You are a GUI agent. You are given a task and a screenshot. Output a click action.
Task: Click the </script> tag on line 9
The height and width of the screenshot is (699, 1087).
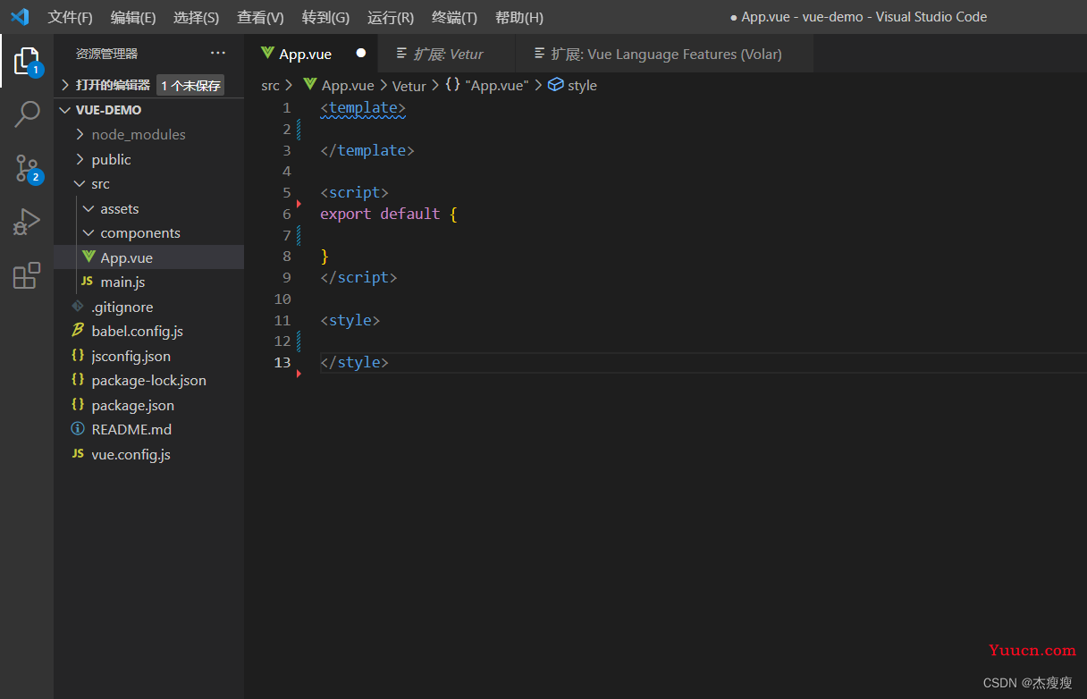[x=358, y=277]
